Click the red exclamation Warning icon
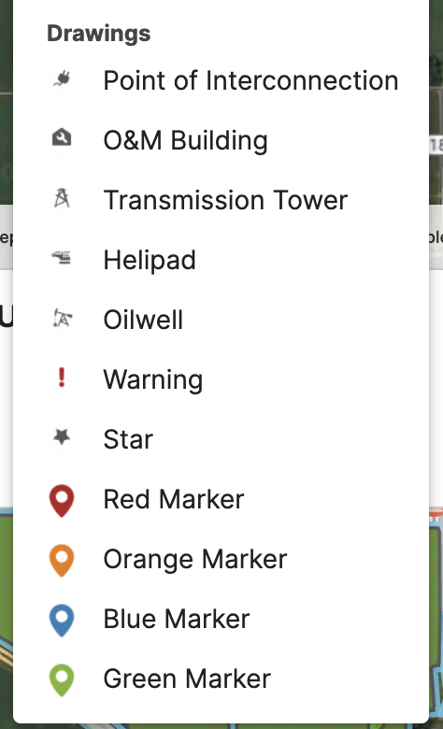This screenshot has height=729, width=443. 62,377
